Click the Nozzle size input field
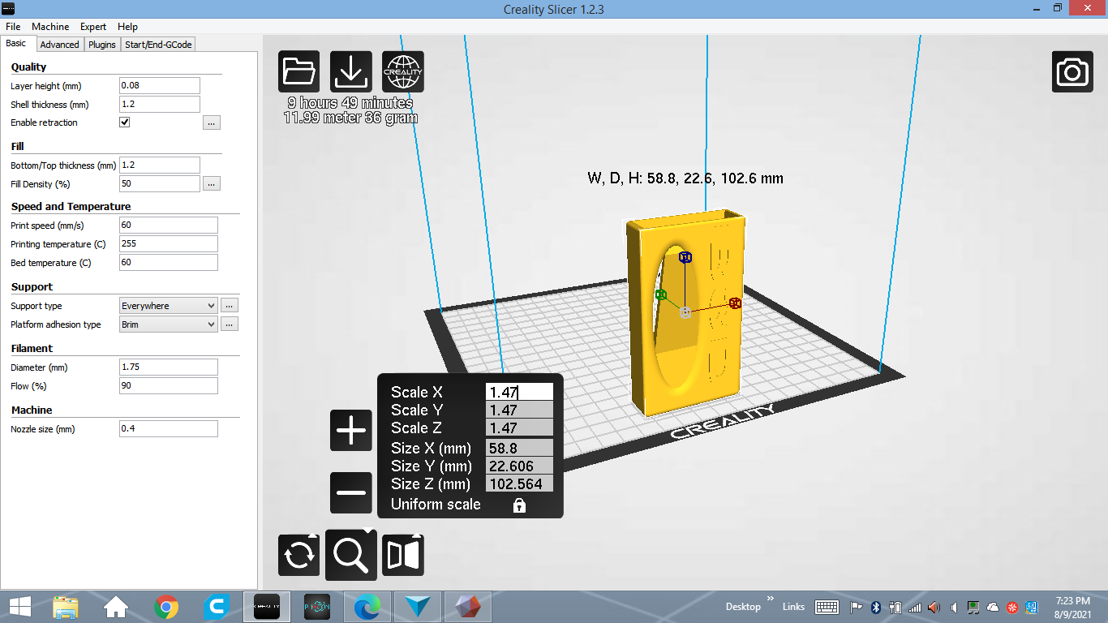 click(x=169, y=428)
